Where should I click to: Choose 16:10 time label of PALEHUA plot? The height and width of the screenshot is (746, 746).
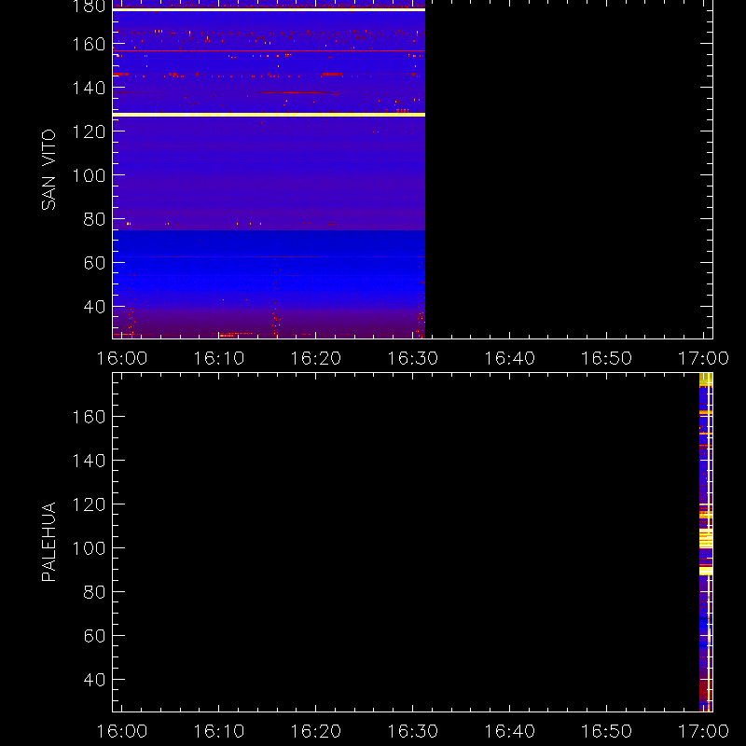[x=219, y=731]
